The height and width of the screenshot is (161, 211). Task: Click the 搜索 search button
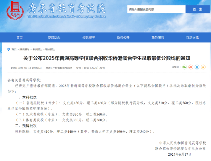(x=198, y=9)
